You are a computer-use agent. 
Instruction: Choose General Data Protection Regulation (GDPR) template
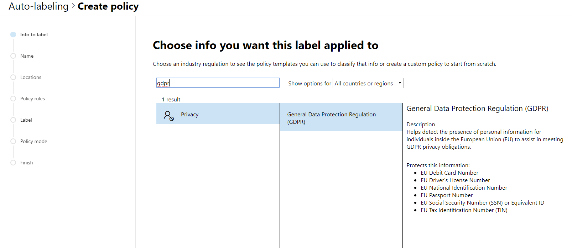(331, 118)
